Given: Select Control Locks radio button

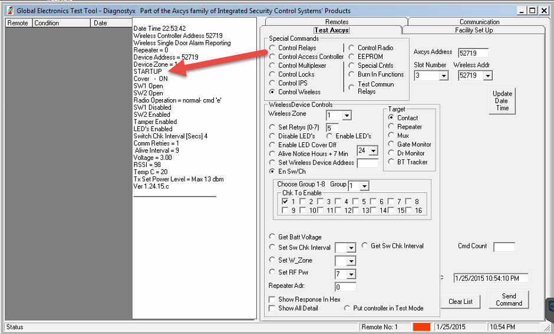Looking at the screenshot, I should tap(272, 74).
